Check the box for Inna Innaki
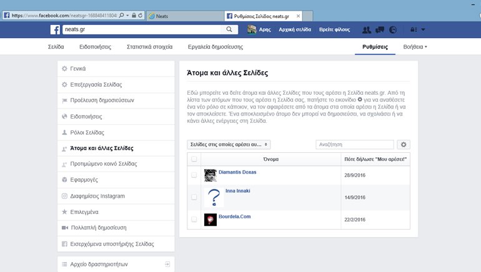This screenshot has height=272, width=481. click(194, 197)
